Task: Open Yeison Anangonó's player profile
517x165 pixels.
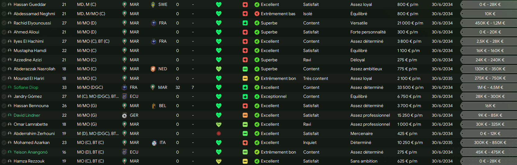Action: 30,152
